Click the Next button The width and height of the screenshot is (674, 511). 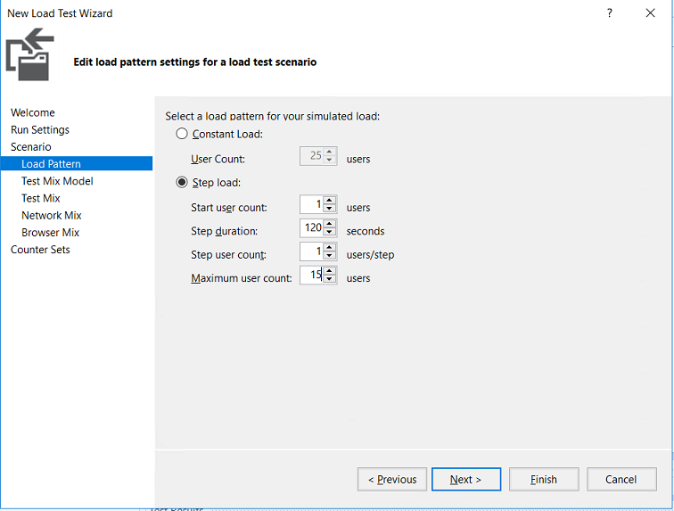point(465,479)
